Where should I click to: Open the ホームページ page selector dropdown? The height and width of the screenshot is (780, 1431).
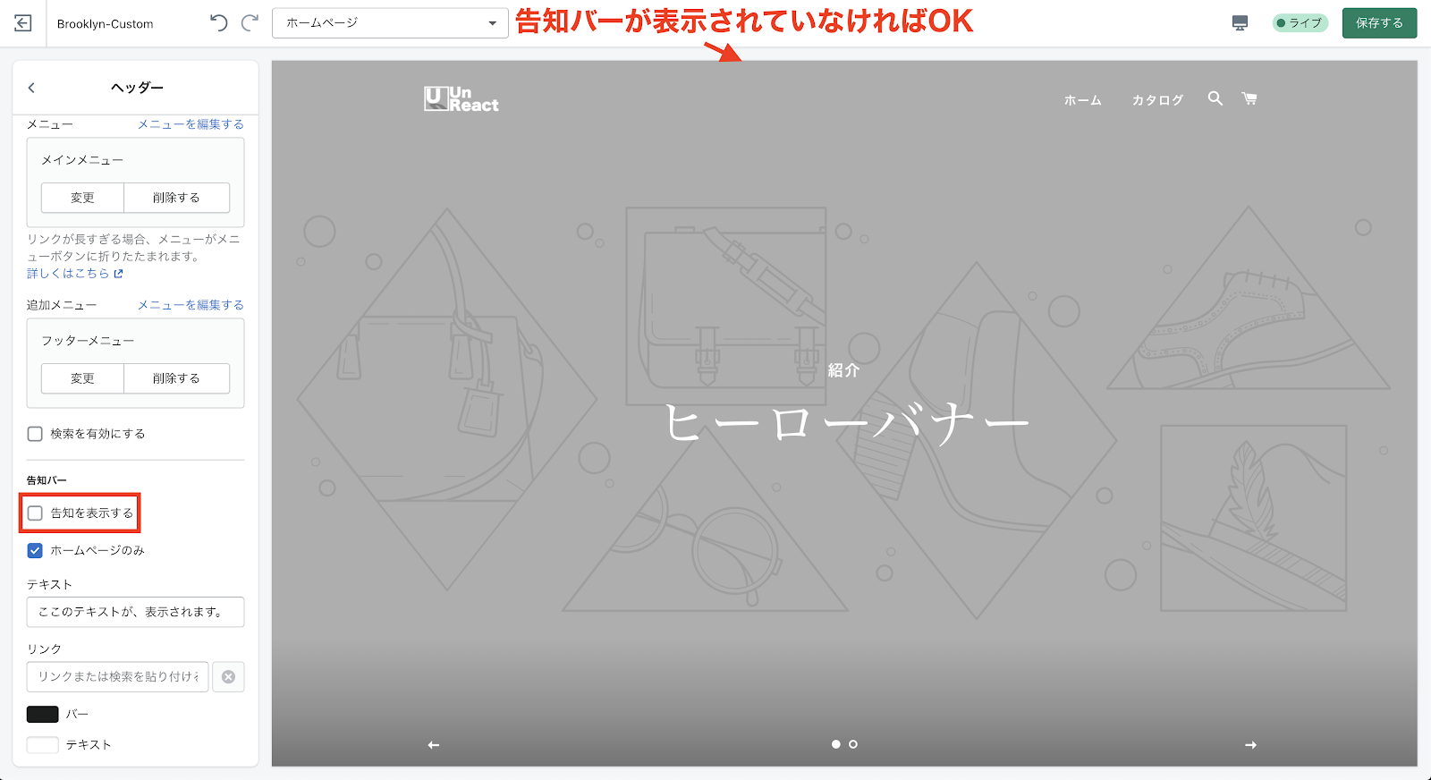[x=390, y=23]
